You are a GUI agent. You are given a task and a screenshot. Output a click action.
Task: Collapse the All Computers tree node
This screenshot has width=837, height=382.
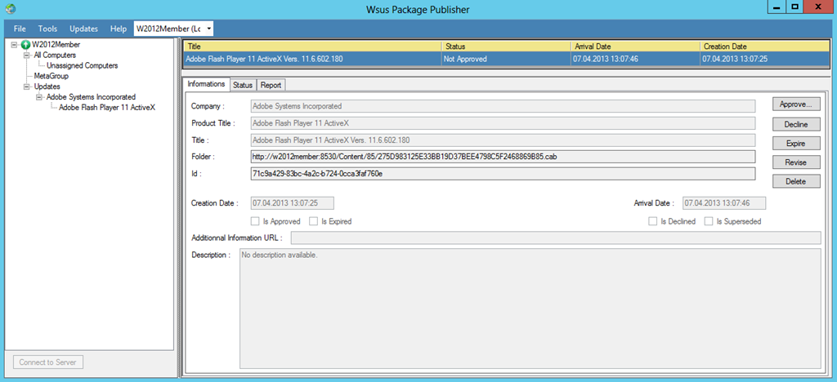coord(26,55)
